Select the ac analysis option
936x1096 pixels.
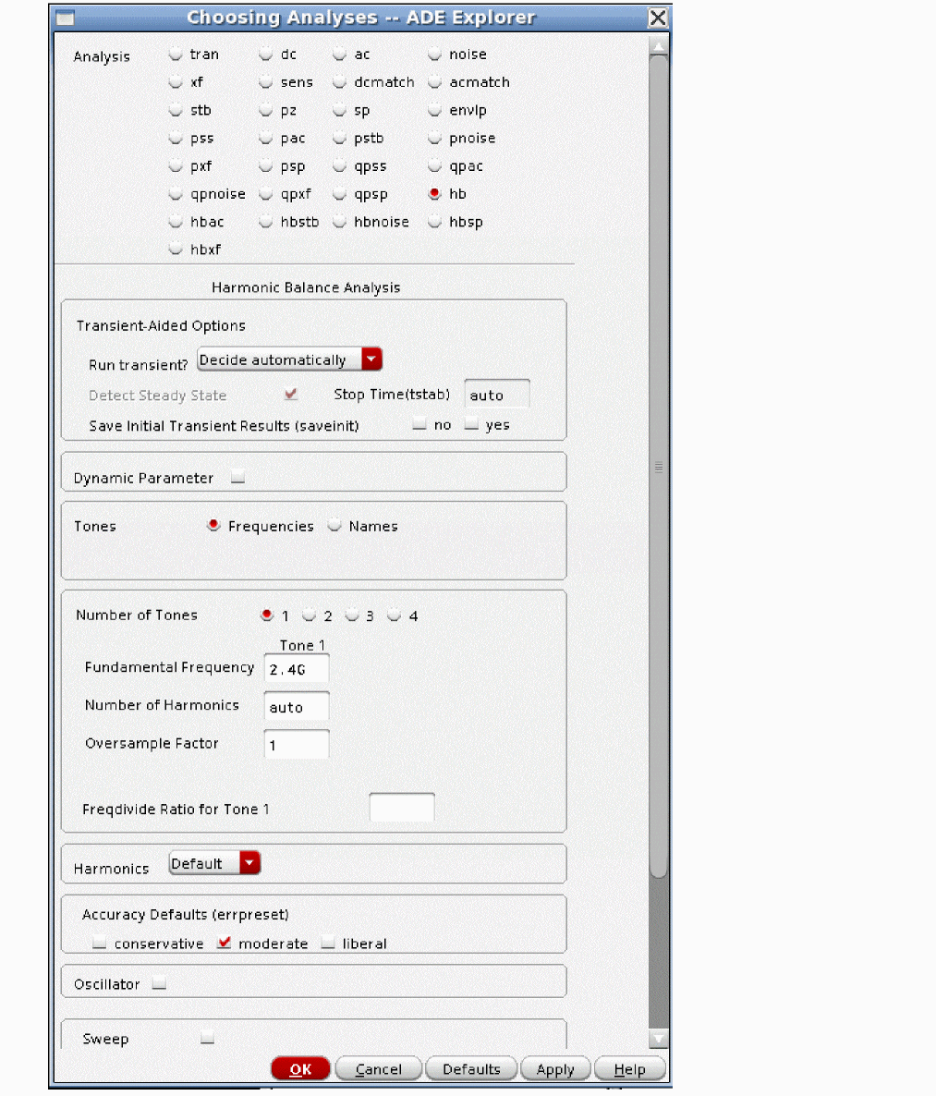pos(339,55)
